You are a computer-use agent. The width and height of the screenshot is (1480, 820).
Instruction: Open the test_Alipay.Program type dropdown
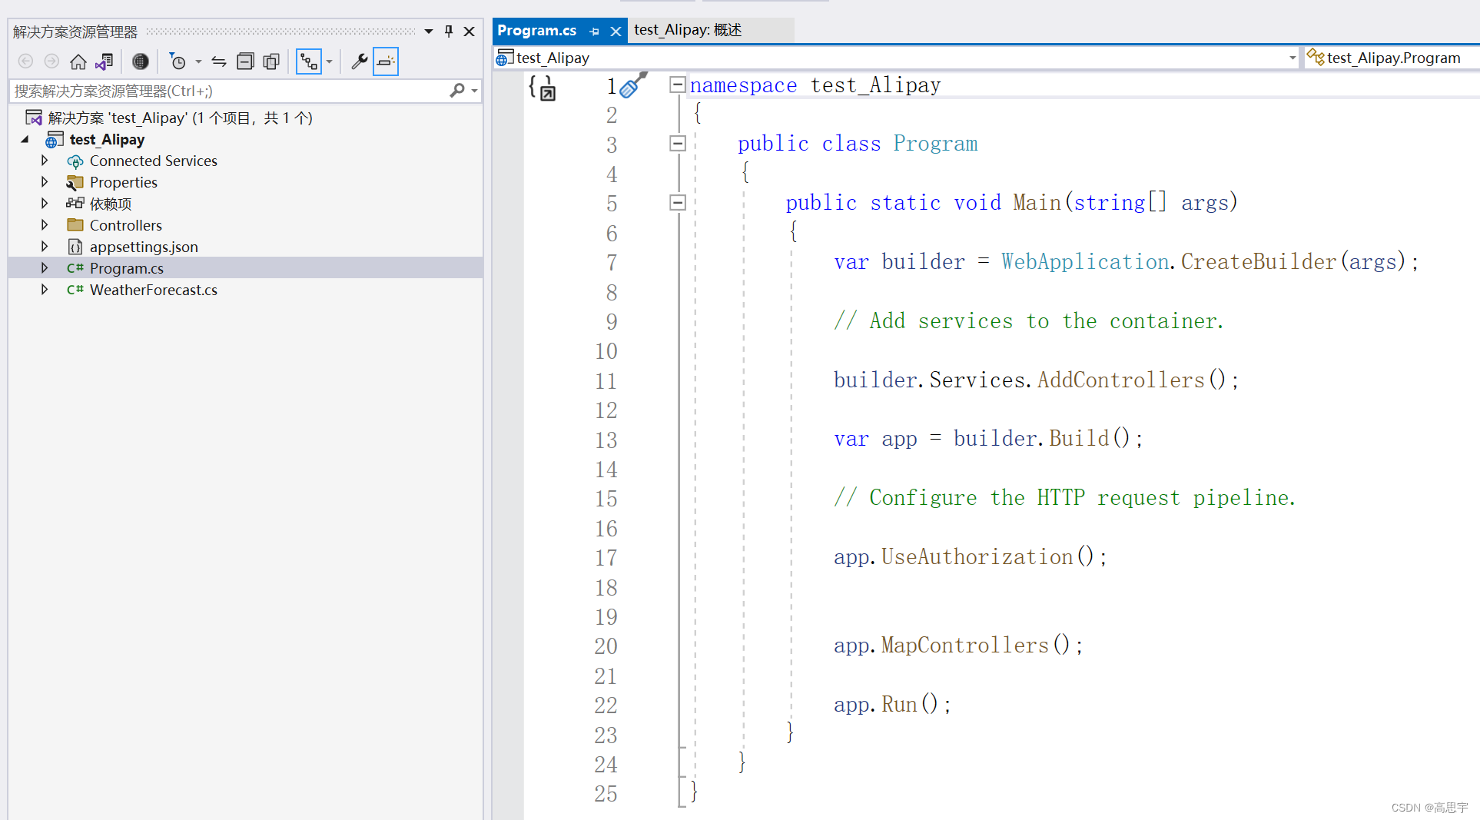(x=1392, y=58)
